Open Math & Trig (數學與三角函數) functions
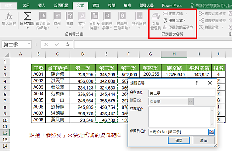Viewport: 232px width, 151px height. pyautogui.click(x=122, y=20)
